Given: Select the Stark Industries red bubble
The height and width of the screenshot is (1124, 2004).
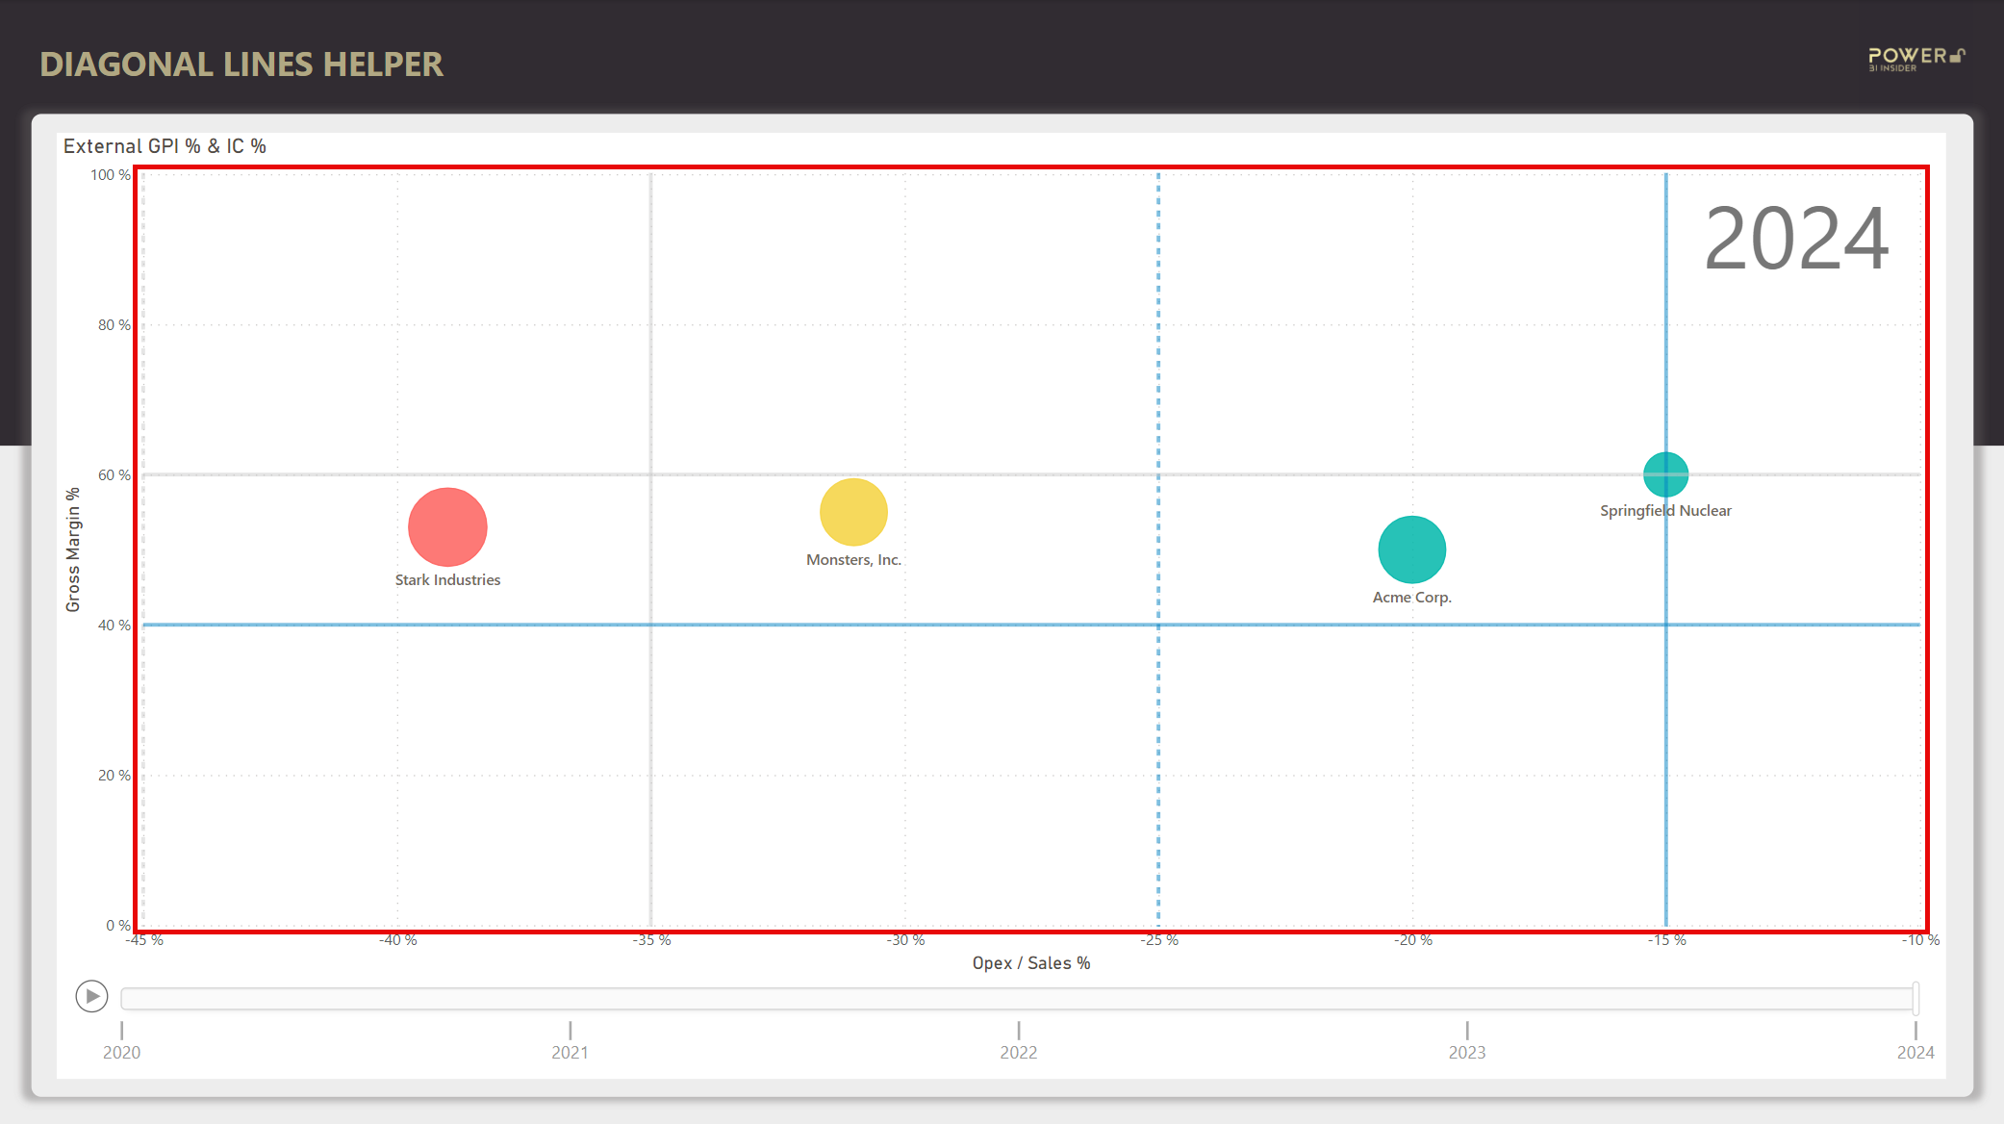Looking at the screenshot, I should pyautogui.click(x=447, y=527).
